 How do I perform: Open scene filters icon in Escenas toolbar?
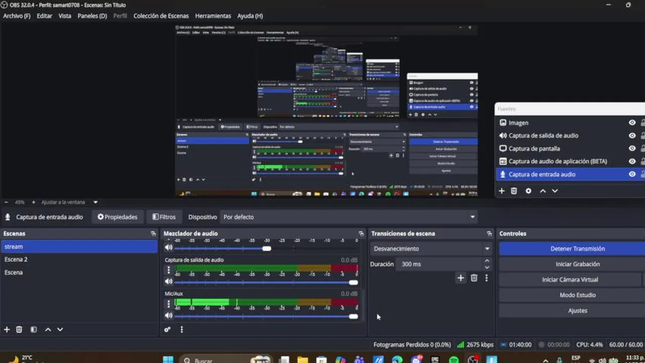click(x=34, y=329)
